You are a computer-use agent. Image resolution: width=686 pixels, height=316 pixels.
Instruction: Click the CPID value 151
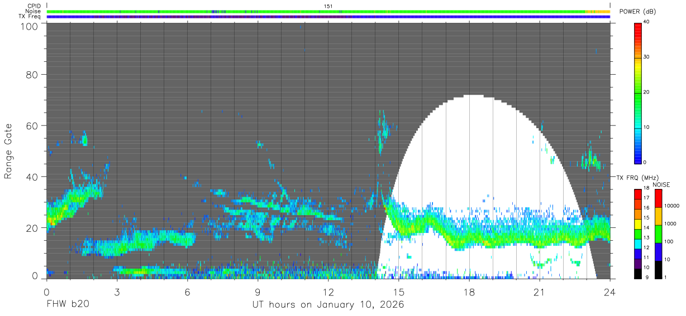point(328,6)
